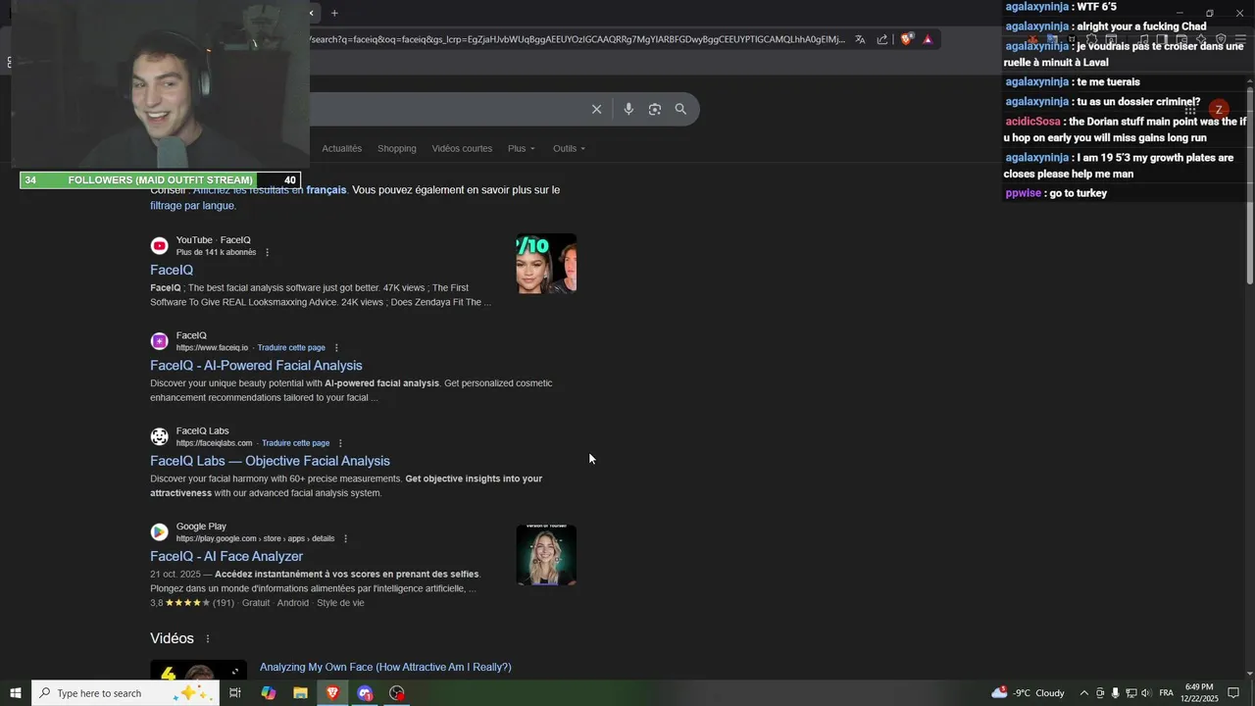This screenshot has width=1255, height=706.
Task: Open Brave Shields lion icon
Action: (906, 39)
